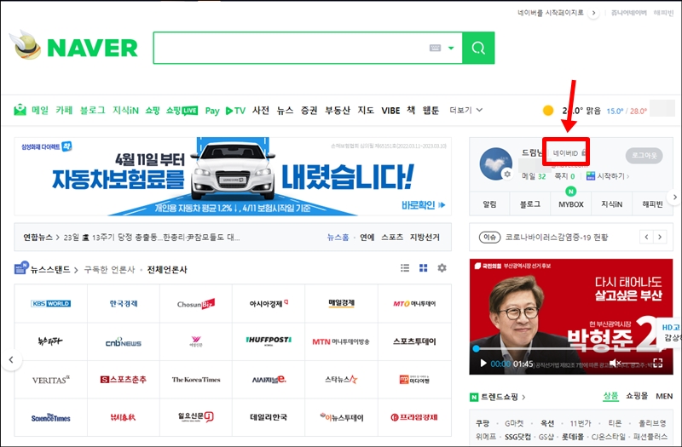This screenshot has width=682, height=447.
Task: Select the 쇼핑몰 tab in trend shopping
Action: [637, 396]
